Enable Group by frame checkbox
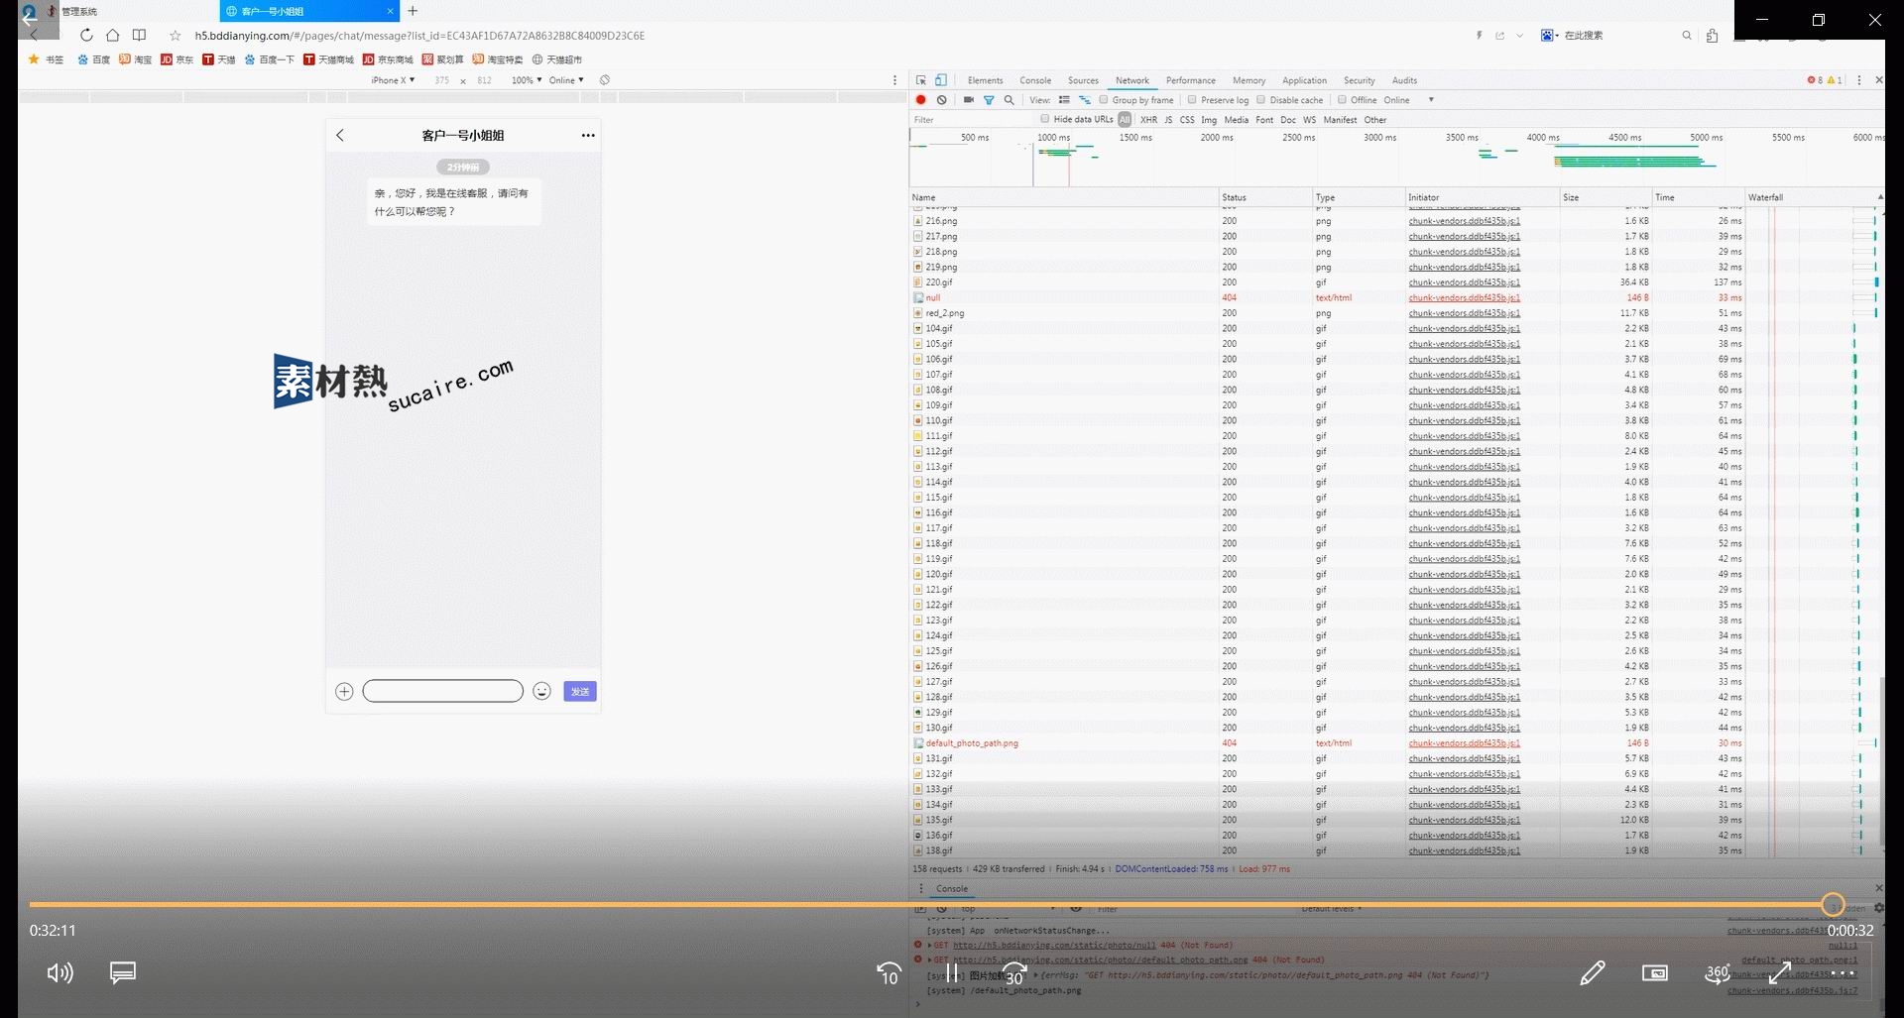 click(1103, 99)
